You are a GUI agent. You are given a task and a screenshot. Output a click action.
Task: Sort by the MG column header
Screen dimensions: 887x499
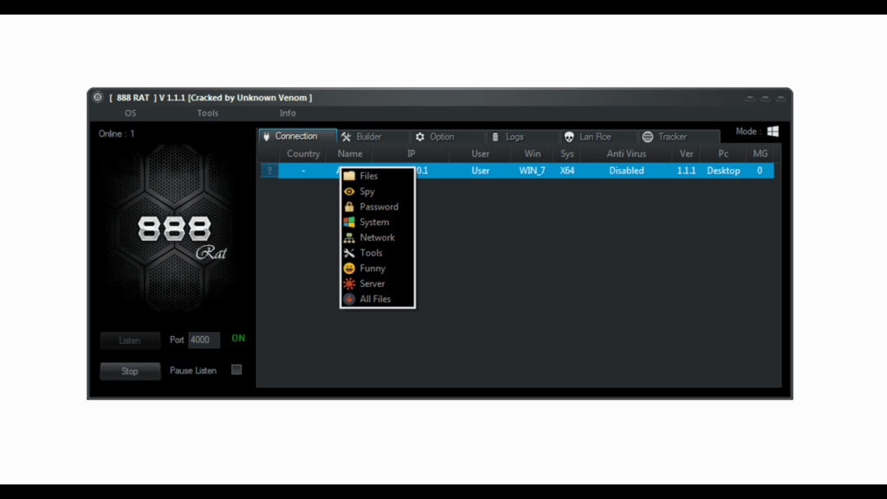coord(761,153)
